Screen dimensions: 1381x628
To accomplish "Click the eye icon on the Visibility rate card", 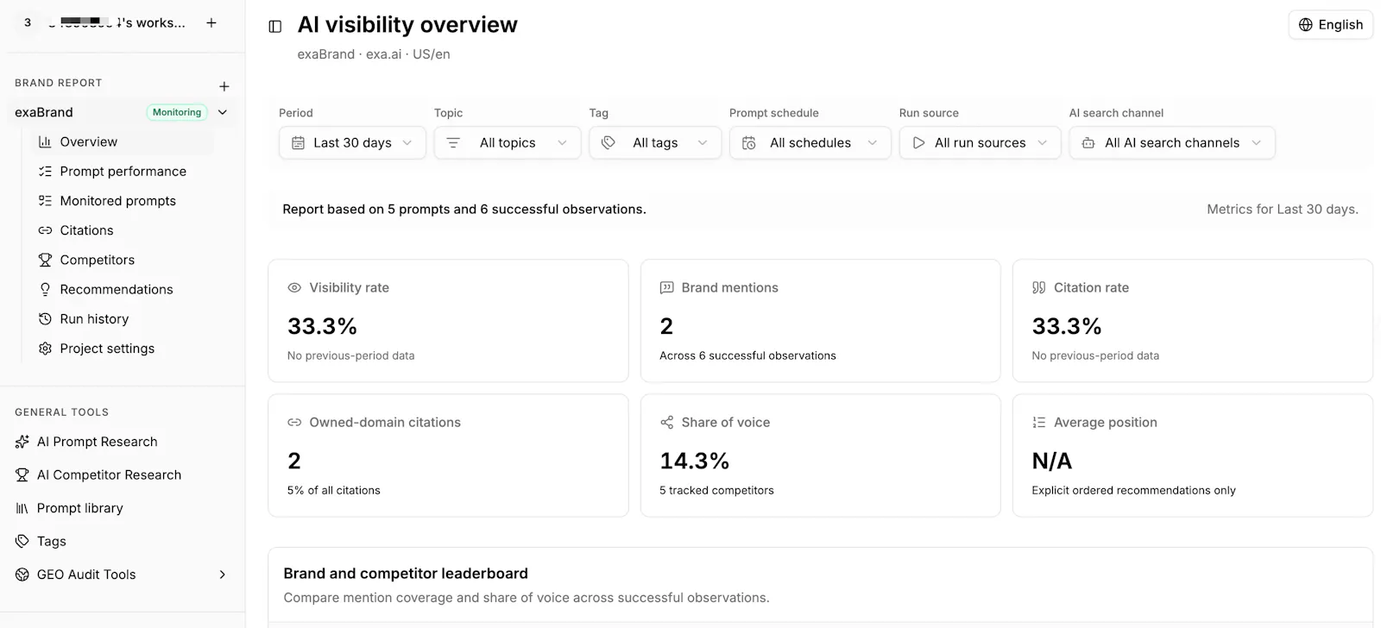I will pyautogui.click(x=294, y=288).
